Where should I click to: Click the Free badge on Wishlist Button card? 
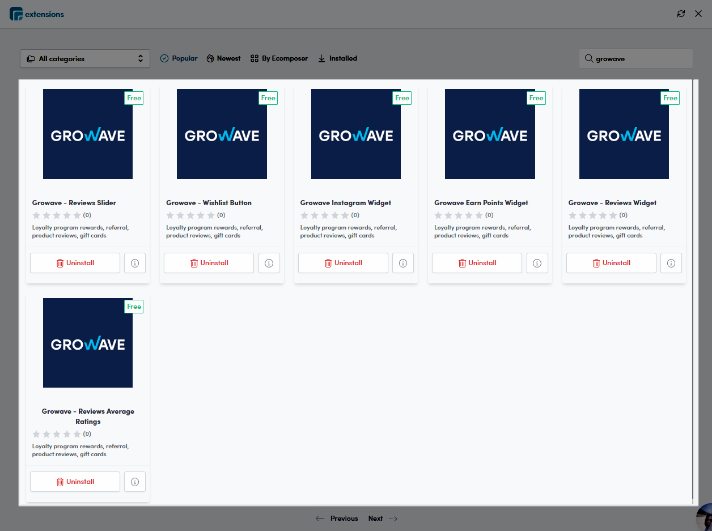268,98
